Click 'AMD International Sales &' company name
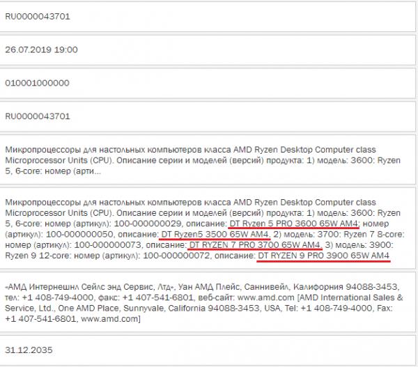 [x=351, y=297]
